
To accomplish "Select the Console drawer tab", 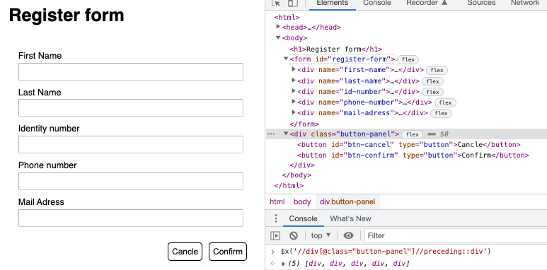I will click(x=303, y=219).
